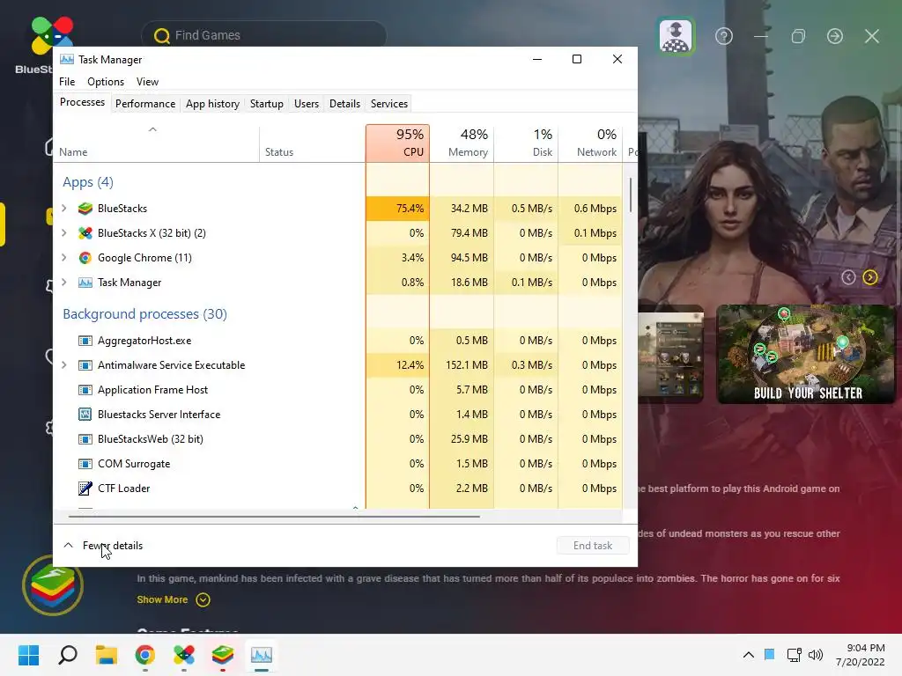Click the BlueStacks app icon in process list

[85, 209]
